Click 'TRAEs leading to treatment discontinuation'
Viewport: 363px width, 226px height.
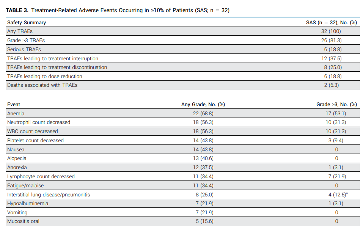click(57, 67)
